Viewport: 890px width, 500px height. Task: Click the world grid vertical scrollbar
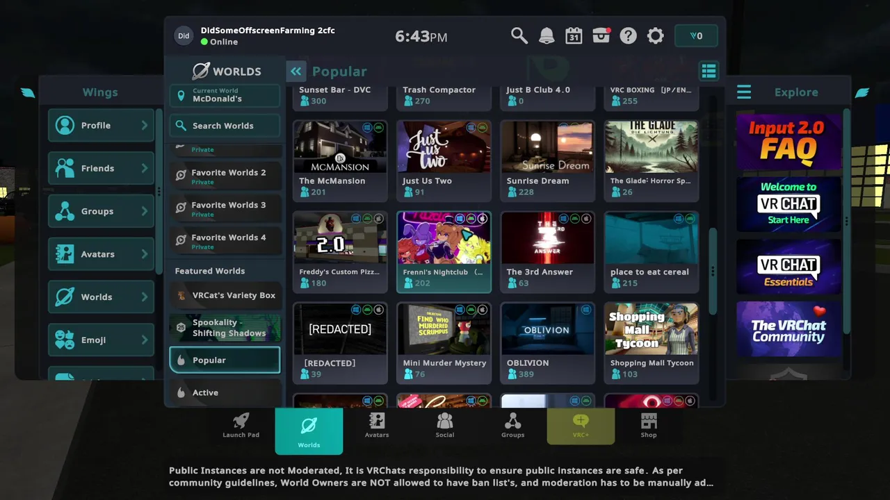point(712,271)
